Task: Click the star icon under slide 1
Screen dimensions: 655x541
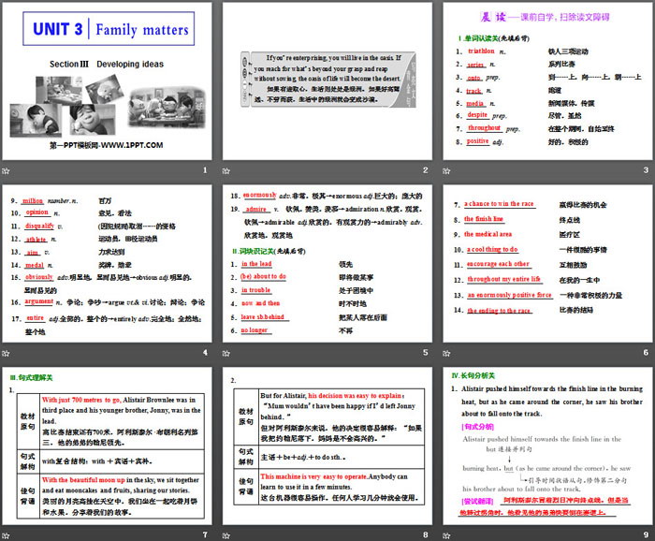Action: 7,170
